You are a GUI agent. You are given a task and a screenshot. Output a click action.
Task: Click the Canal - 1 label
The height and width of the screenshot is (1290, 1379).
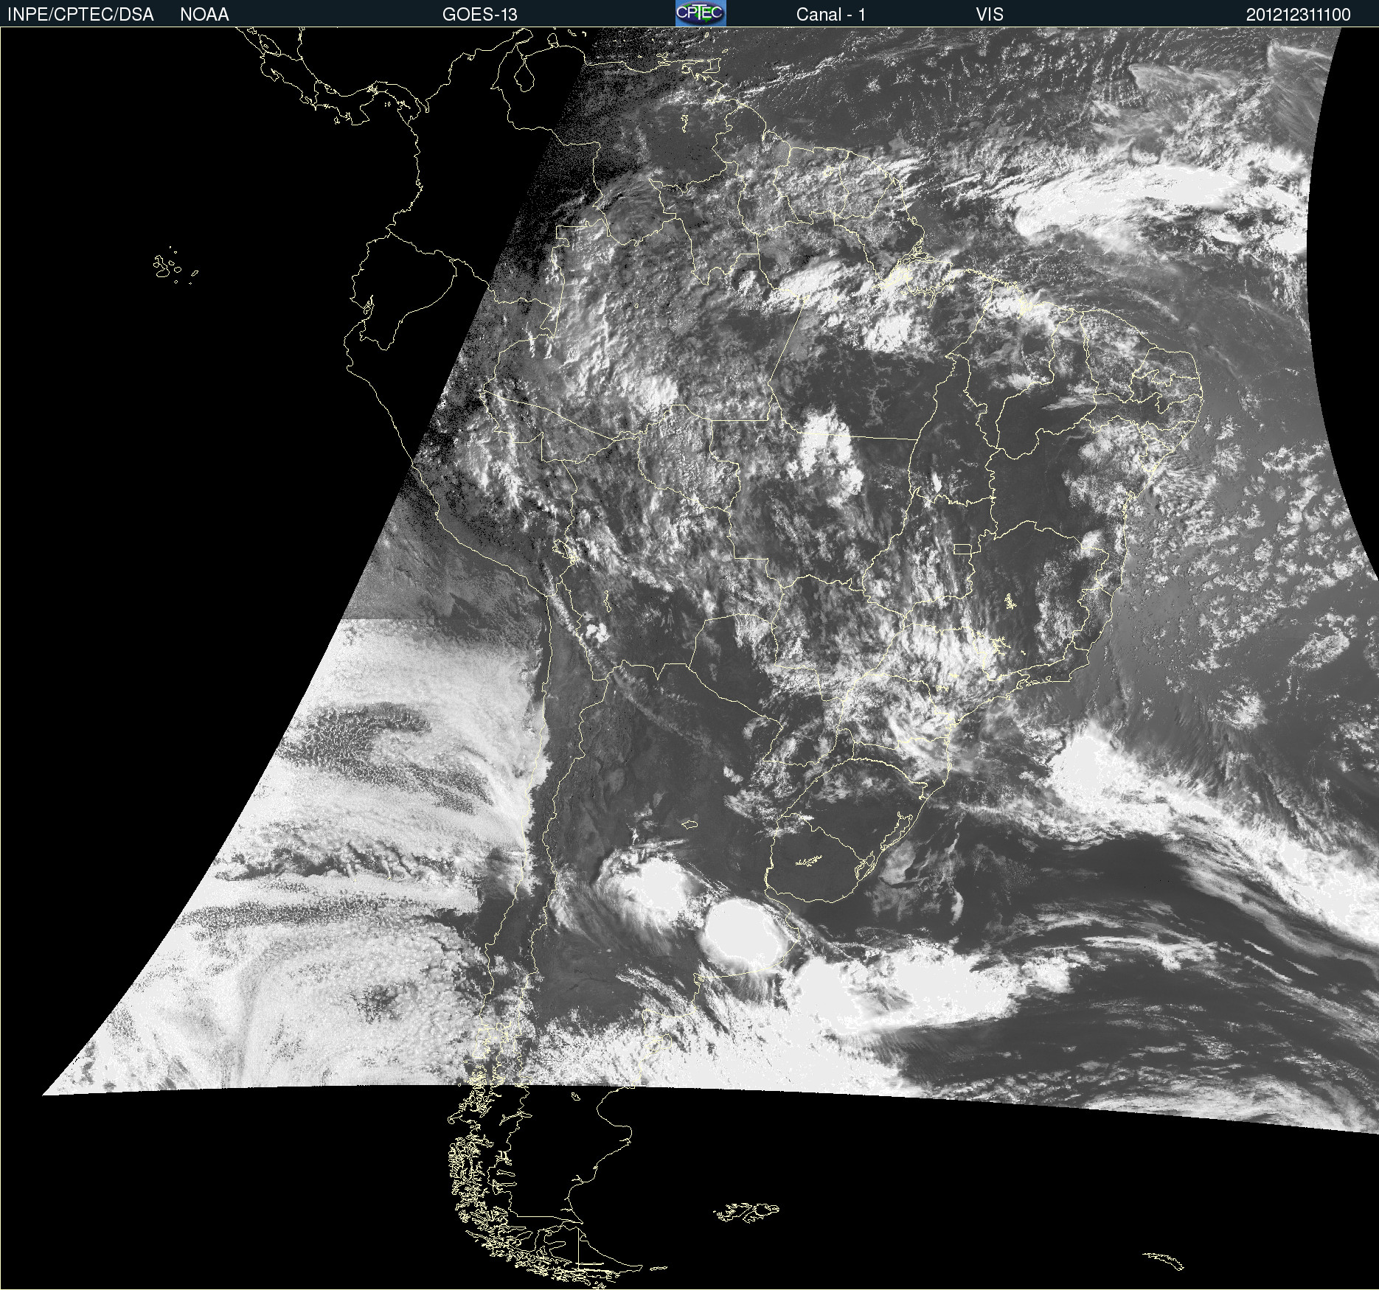831,15
